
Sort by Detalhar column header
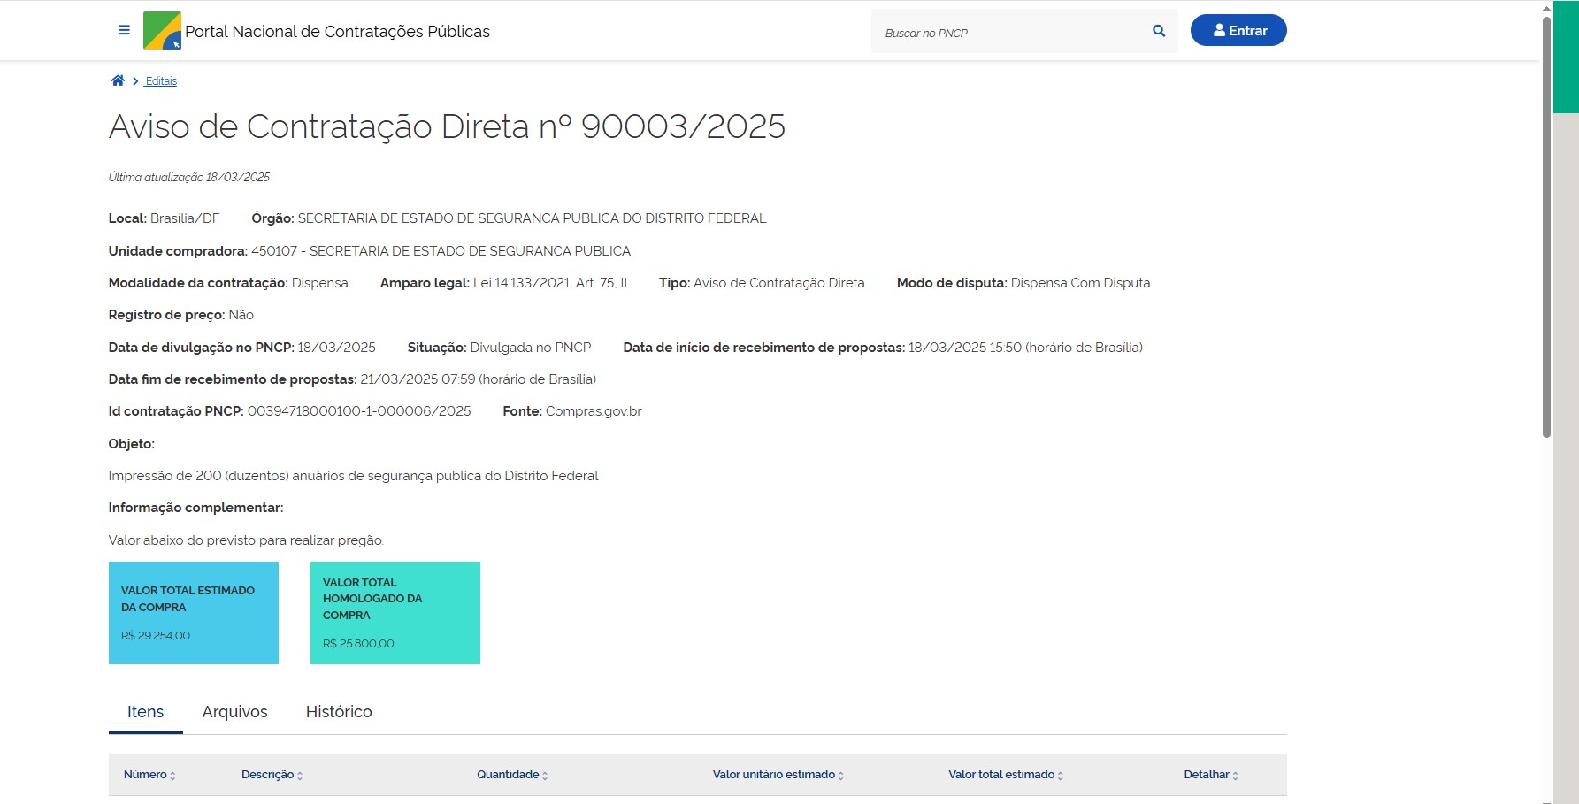1210,775
